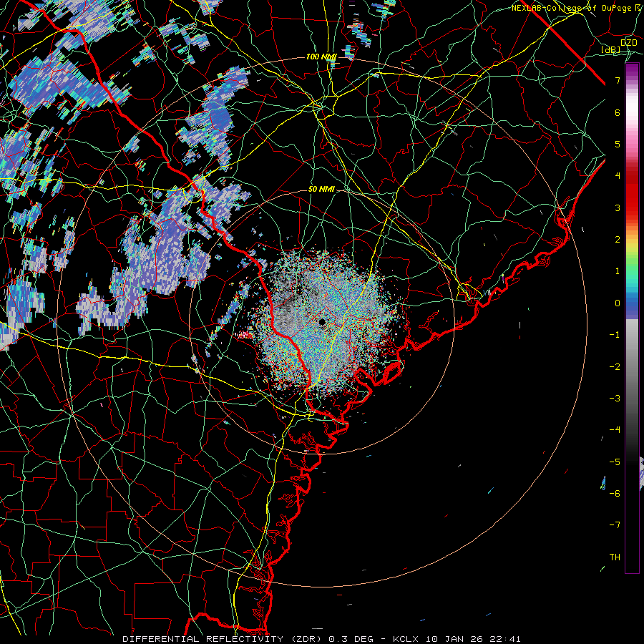Click the cyan-blue segment of the color bar
The width and height of the screenshot is (644, 644).
click(x=632, y=292)
